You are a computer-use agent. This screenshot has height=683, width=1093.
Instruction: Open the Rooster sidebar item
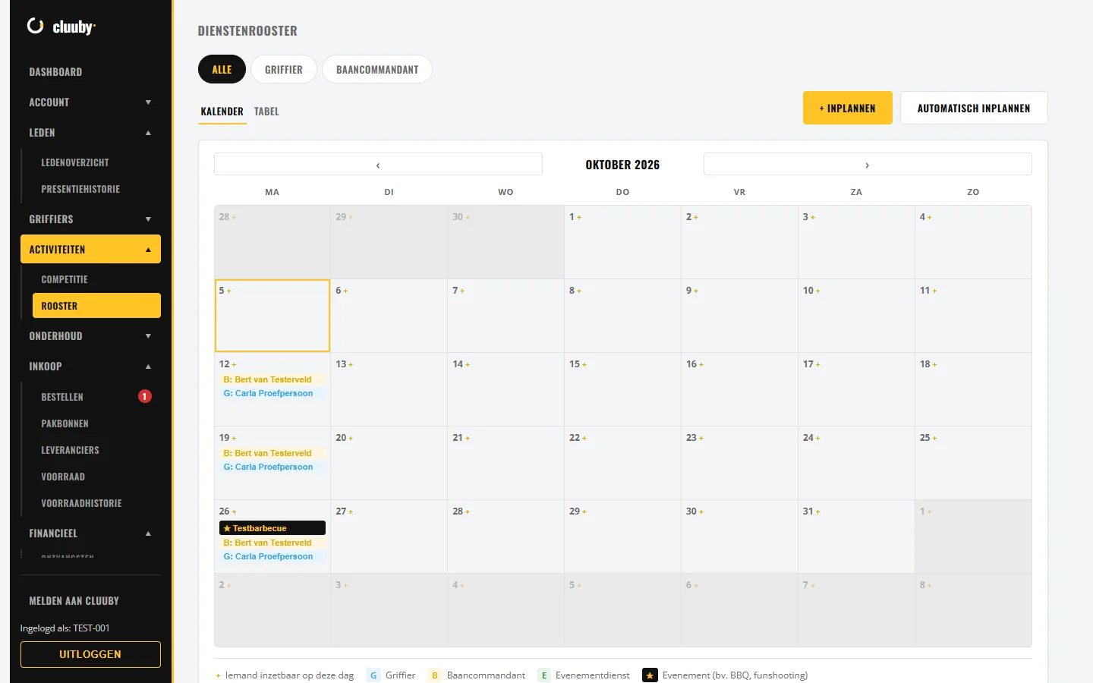[96, 306]
